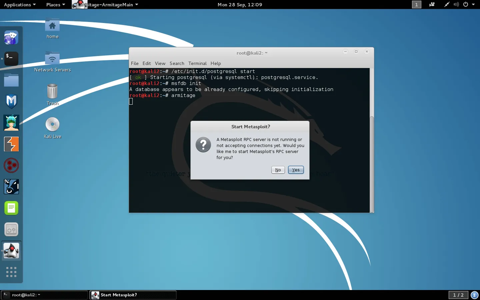Launch Terminal from the dock

(x=11, y=59)
